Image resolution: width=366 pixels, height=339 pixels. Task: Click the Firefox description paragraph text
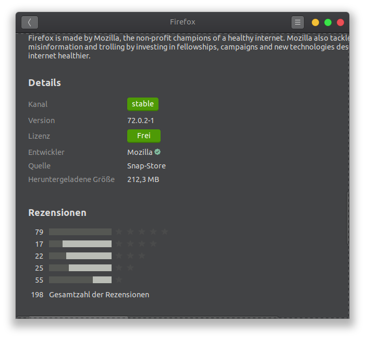[x=189, y=47]
